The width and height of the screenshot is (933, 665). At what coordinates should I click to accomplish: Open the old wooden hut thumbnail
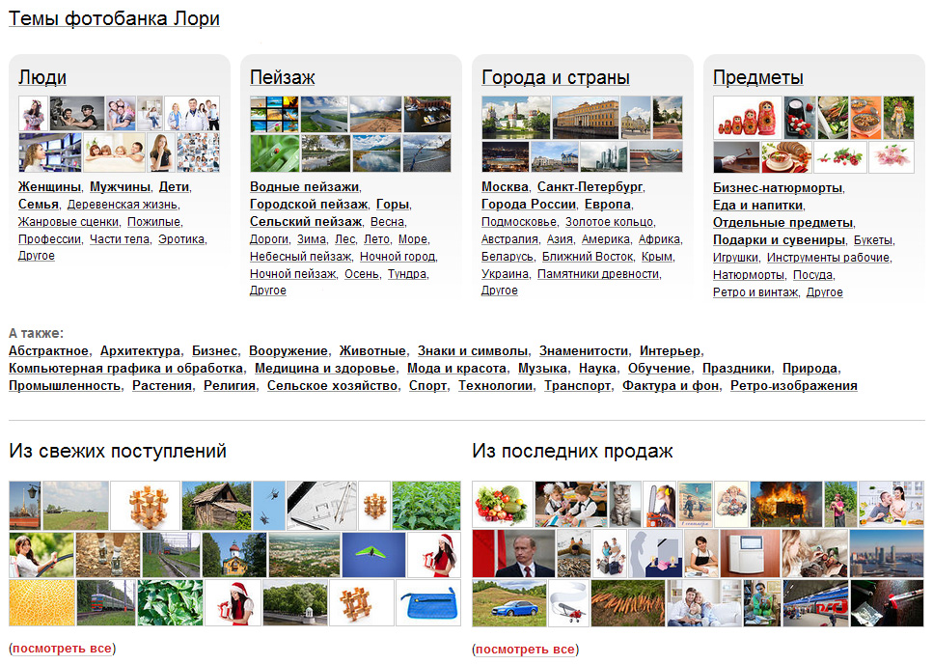[216, 506]
